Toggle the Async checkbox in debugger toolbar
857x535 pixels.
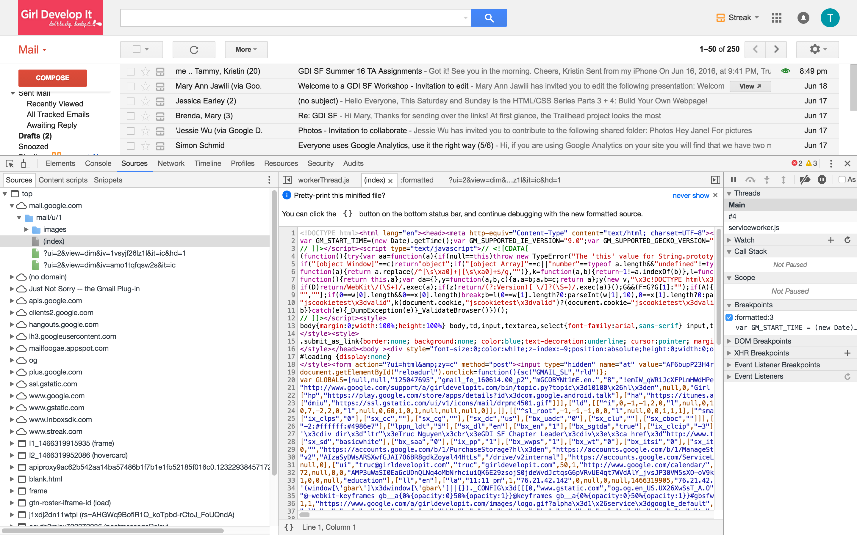[x=842, y=180]
